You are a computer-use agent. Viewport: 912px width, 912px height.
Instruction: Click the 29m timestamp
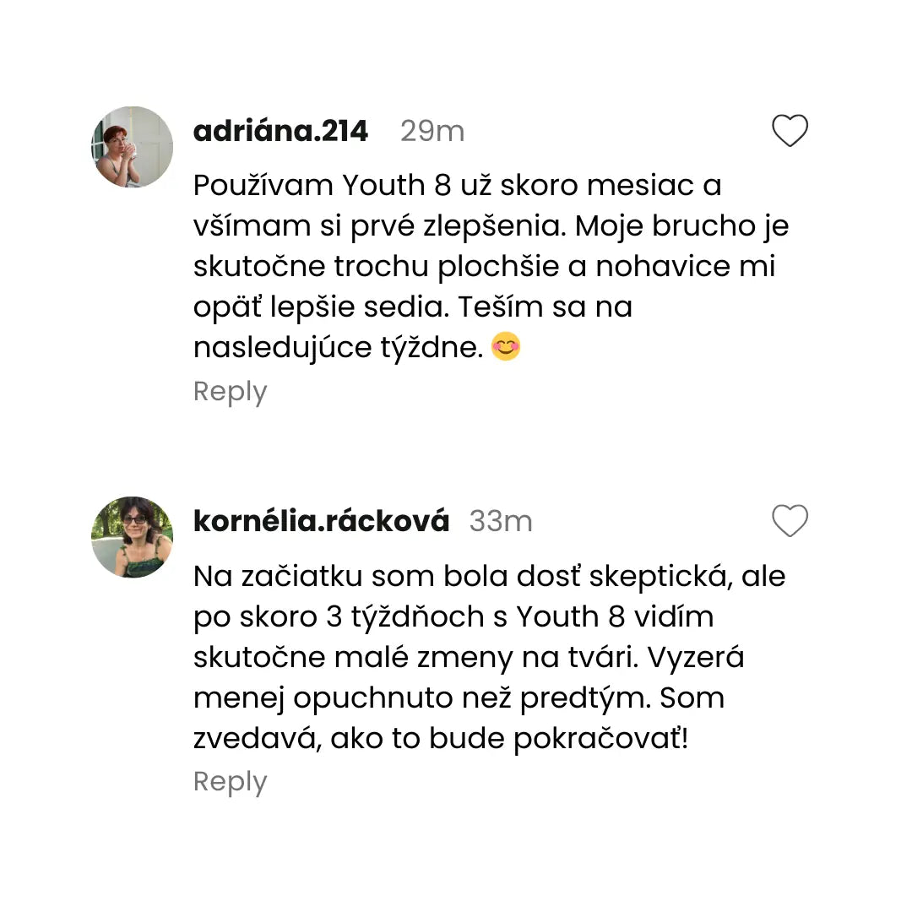click(x=432, y=131)
